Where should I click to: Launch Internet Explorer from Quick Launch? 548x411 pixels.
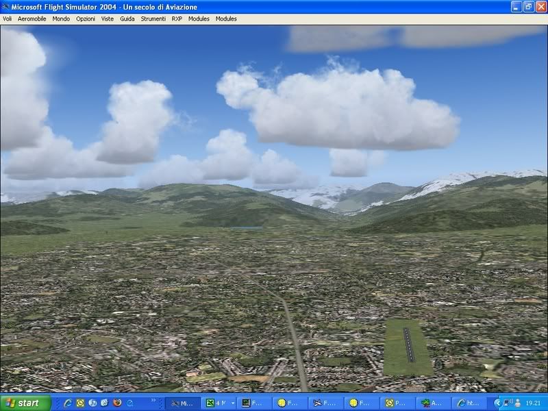[68, 403]
